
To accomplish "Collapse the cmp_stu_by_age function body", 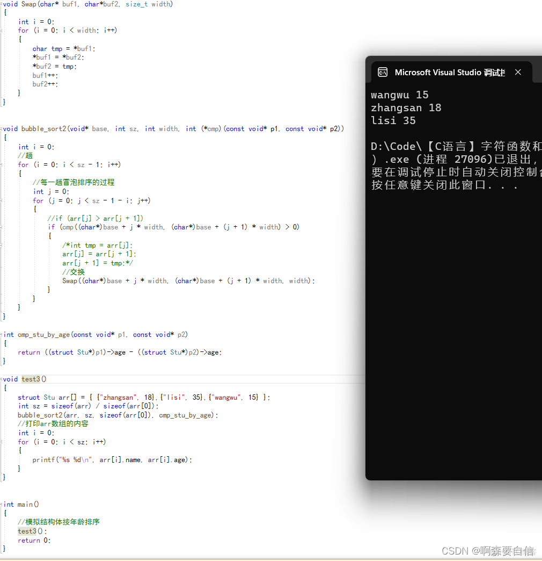I will tap(4, 334).
